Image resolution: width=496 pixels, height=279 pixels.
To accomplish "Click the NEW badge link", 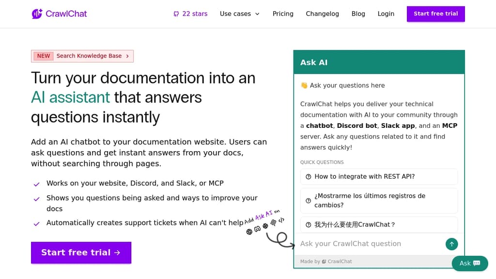I will pos(43,56).
